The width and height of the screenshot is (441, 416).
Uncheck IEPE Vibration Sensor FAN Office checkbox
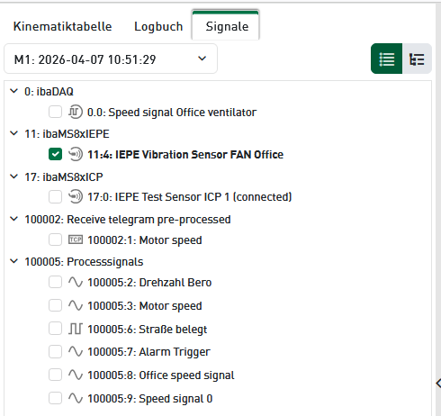(x=55, y=154)
